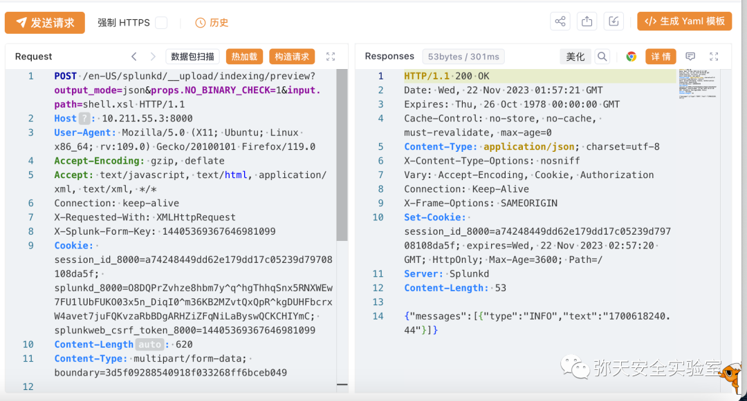Screen dimensions: 747x401
Task: Click the construct request button
Action: point(292,57)
